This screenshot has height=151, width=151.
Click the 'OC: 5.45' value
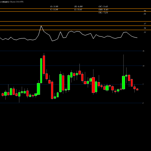[103, 7]
